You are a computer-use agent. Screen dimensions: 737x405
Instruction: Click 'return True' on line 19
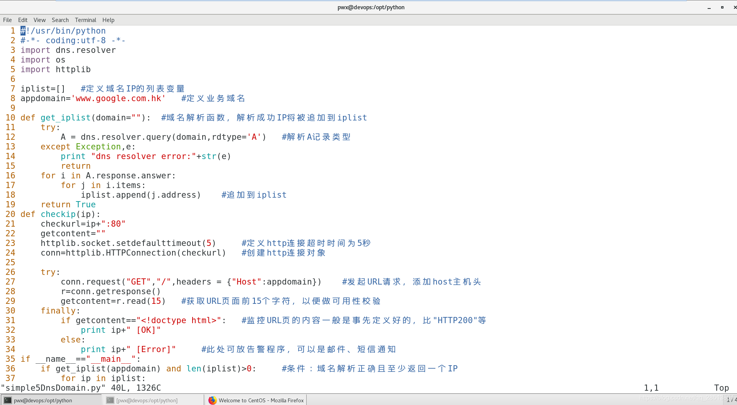68,205
